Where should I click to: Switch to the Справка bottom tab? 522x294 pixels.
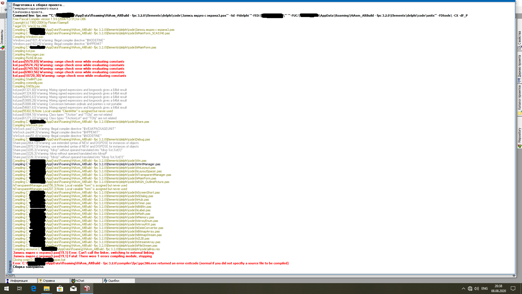pyautogui.click(x=49, y=281)
